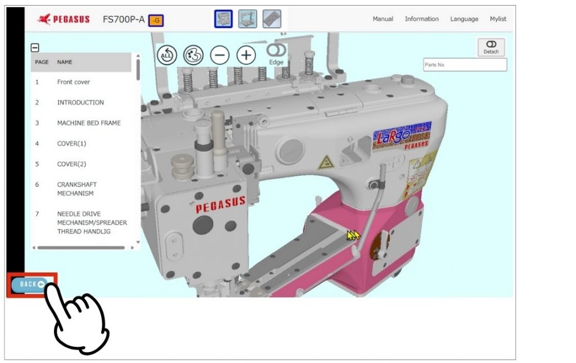Open the color palette icon
This screenshot has width=576, height=363.
(x=193, y=55)
